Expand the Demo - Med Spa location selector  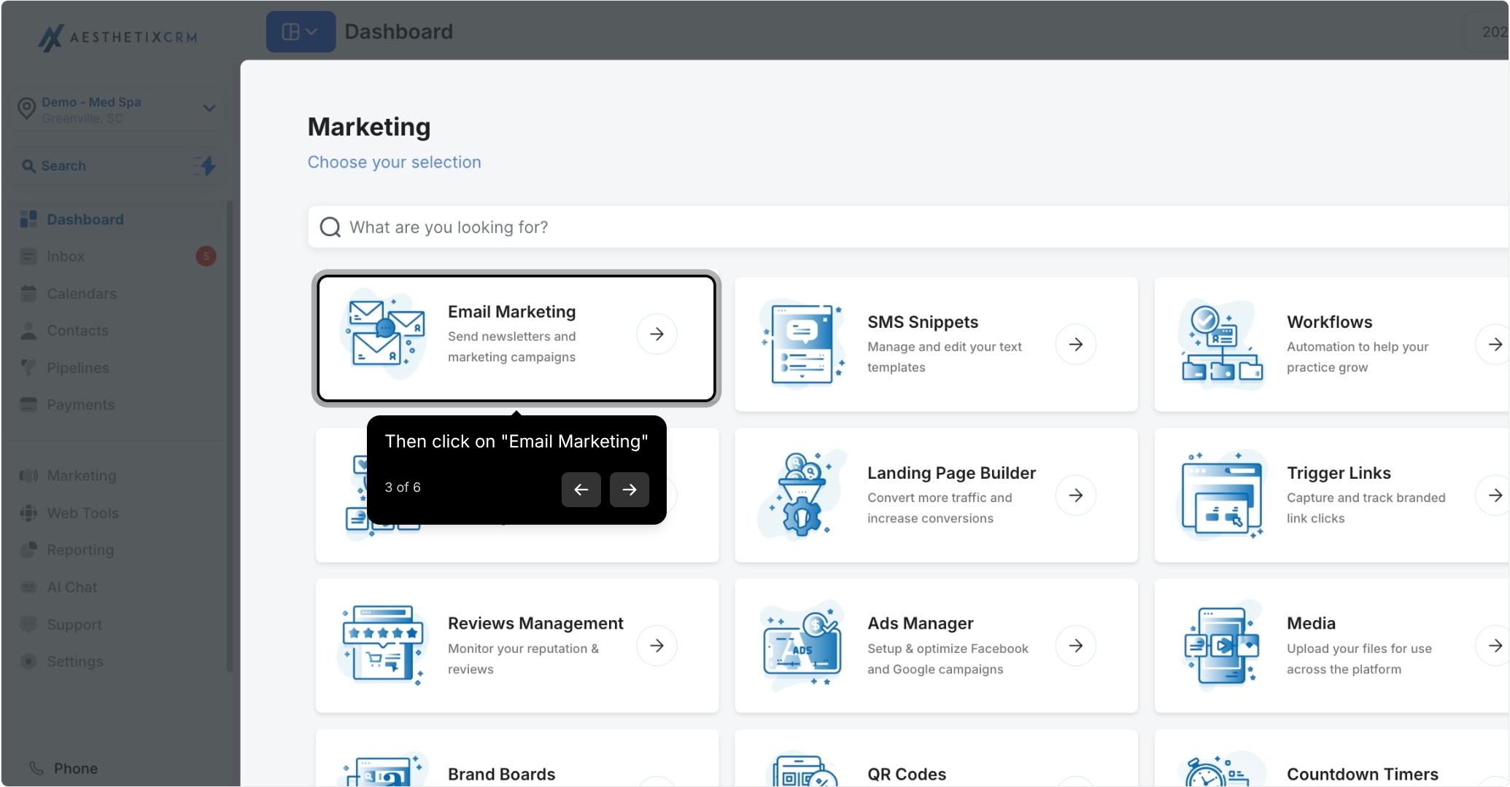point(117,109)
